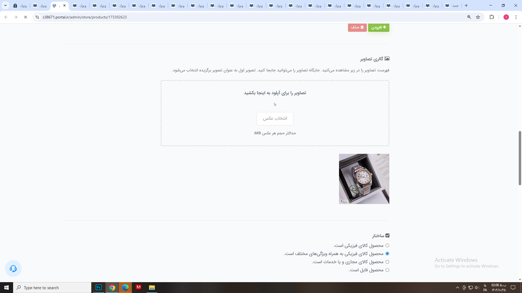
Task: Click the انتخاب عکس choose photo button
Action: click(275, 119)
